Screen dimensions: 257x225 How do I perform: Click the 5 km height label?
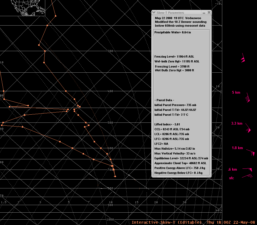click(236, 93)
